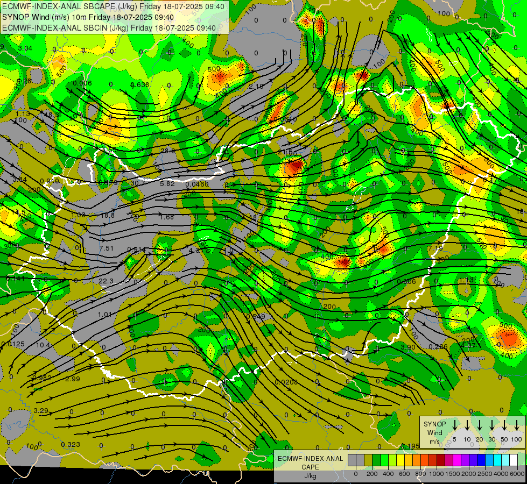527x484 pixels.
Task: Click the 4.37 value on the map
Action: (x=468, y=345)
